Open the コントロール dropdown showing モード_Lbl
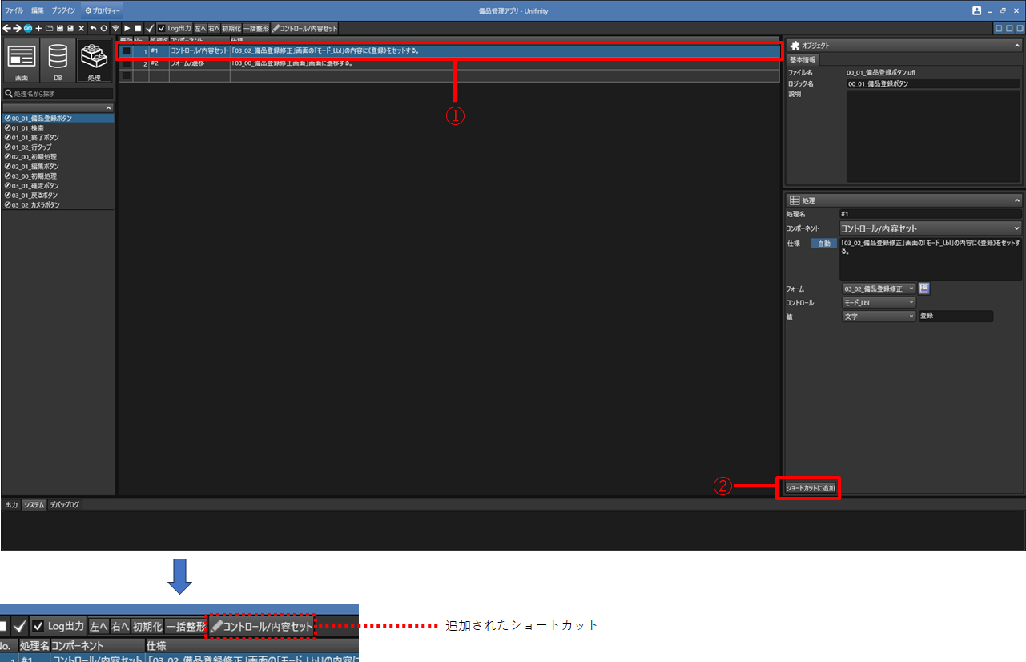1026x662 pixels. pos(879,303)
